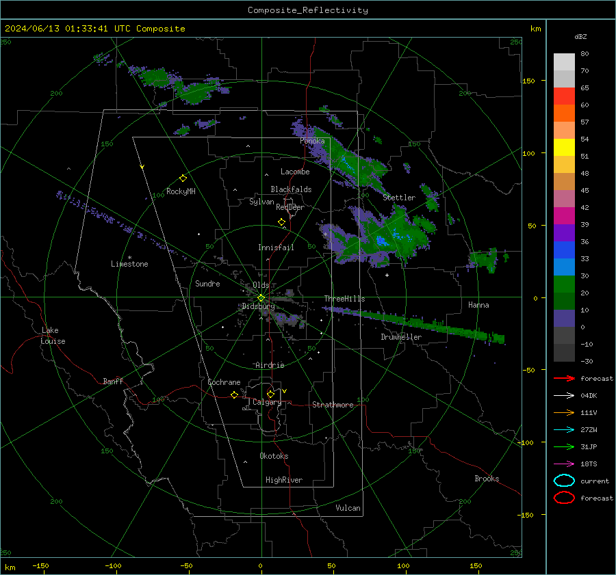Click the dBZ legend heading
This screenshot has height=575, width=616.
pos(580,36)
